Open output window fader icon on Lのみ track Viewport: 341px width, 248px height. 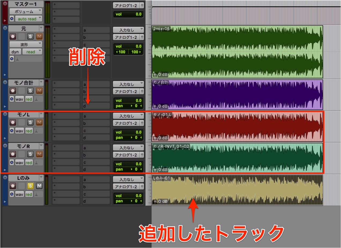[142, 187]
